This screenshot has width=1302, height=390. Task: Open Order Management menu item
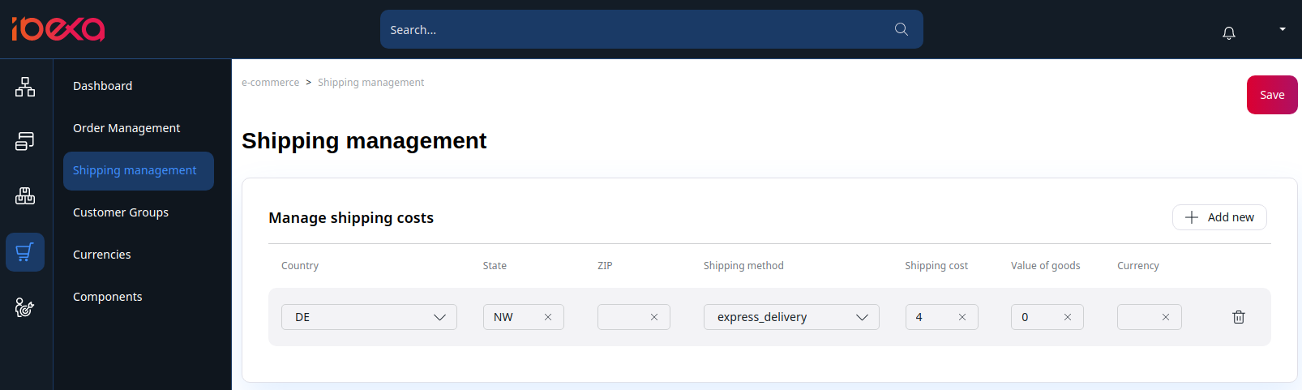[x=126, y=128]
